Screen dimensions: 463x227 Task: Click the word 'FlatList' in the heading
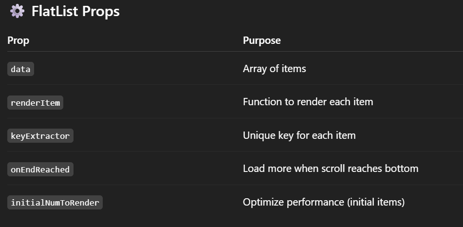click(x=55, y=11)
